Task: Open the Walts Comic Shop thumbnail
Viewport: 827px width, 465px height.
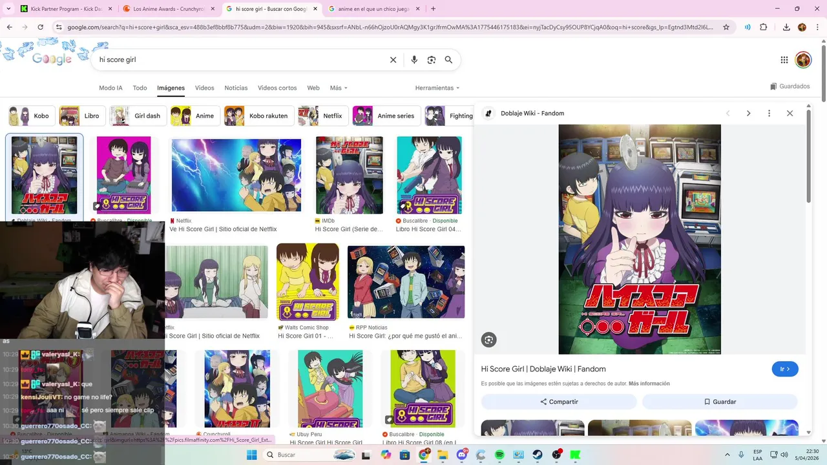Action: (x=308, y=282)
